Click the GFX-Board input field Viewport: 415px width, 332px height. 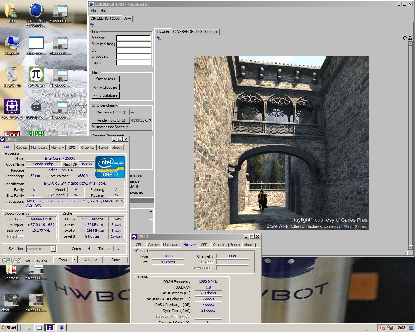(x=134, y=56)
